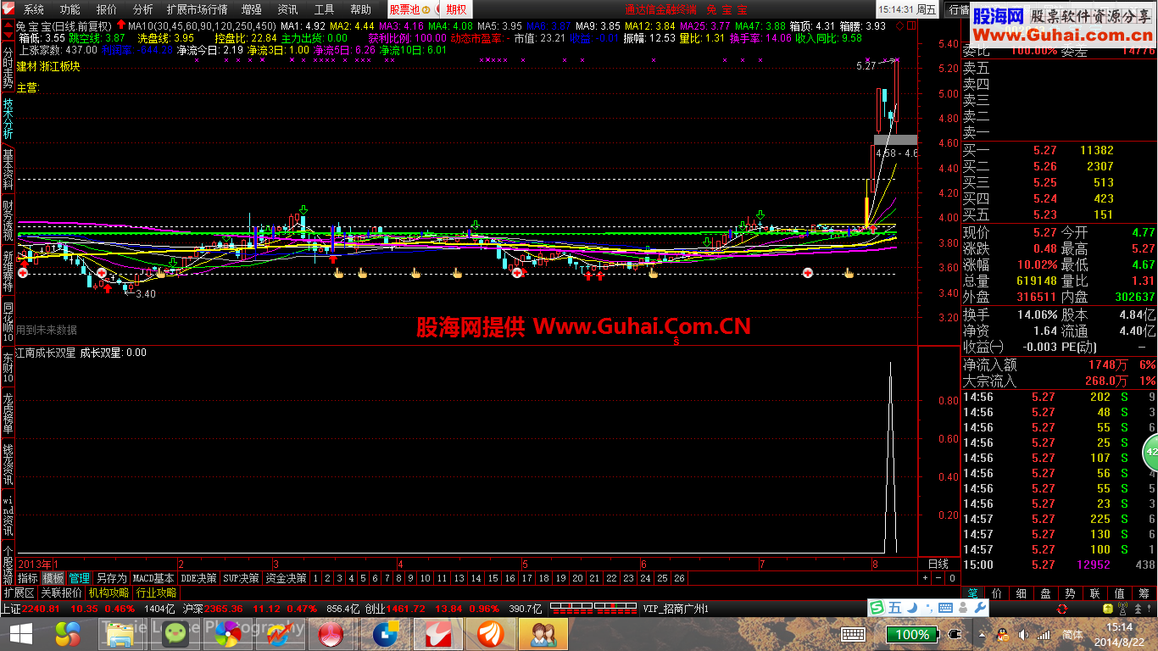Click the two-people avatar taskbar icon
The height and width of the screenshot is (651, 1158).
[543, 634]
